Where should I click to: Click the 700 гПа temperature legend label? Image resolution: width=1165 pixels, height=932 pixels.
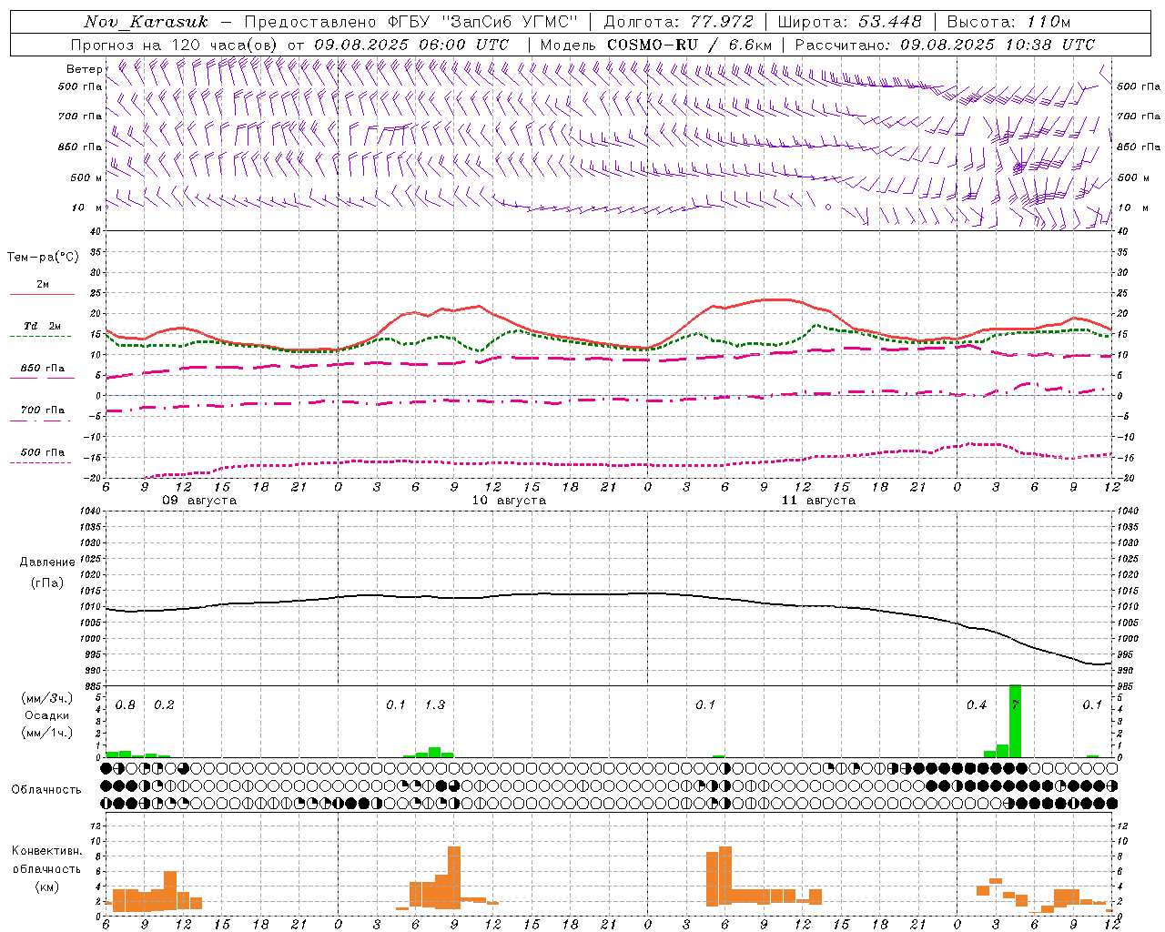click(43, 410)
